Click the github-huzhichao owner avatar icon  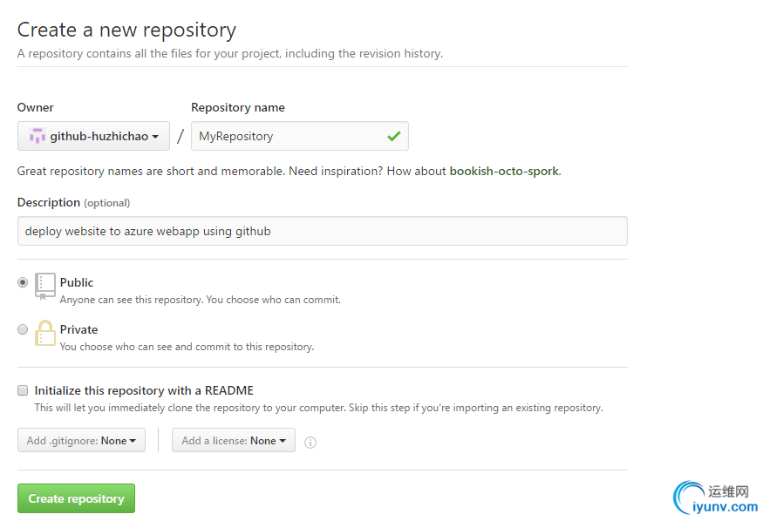[37, 136]
